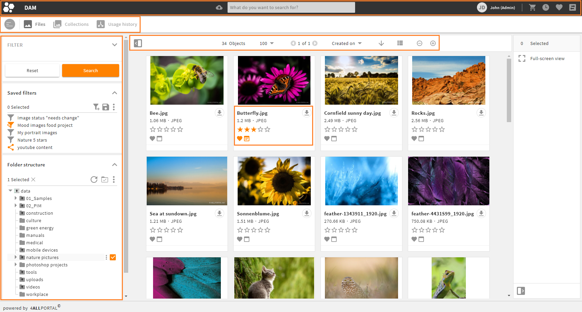Download Cornfield sunny day.jpg
Screen dimensions: 582x312
[x=394, y=113]
